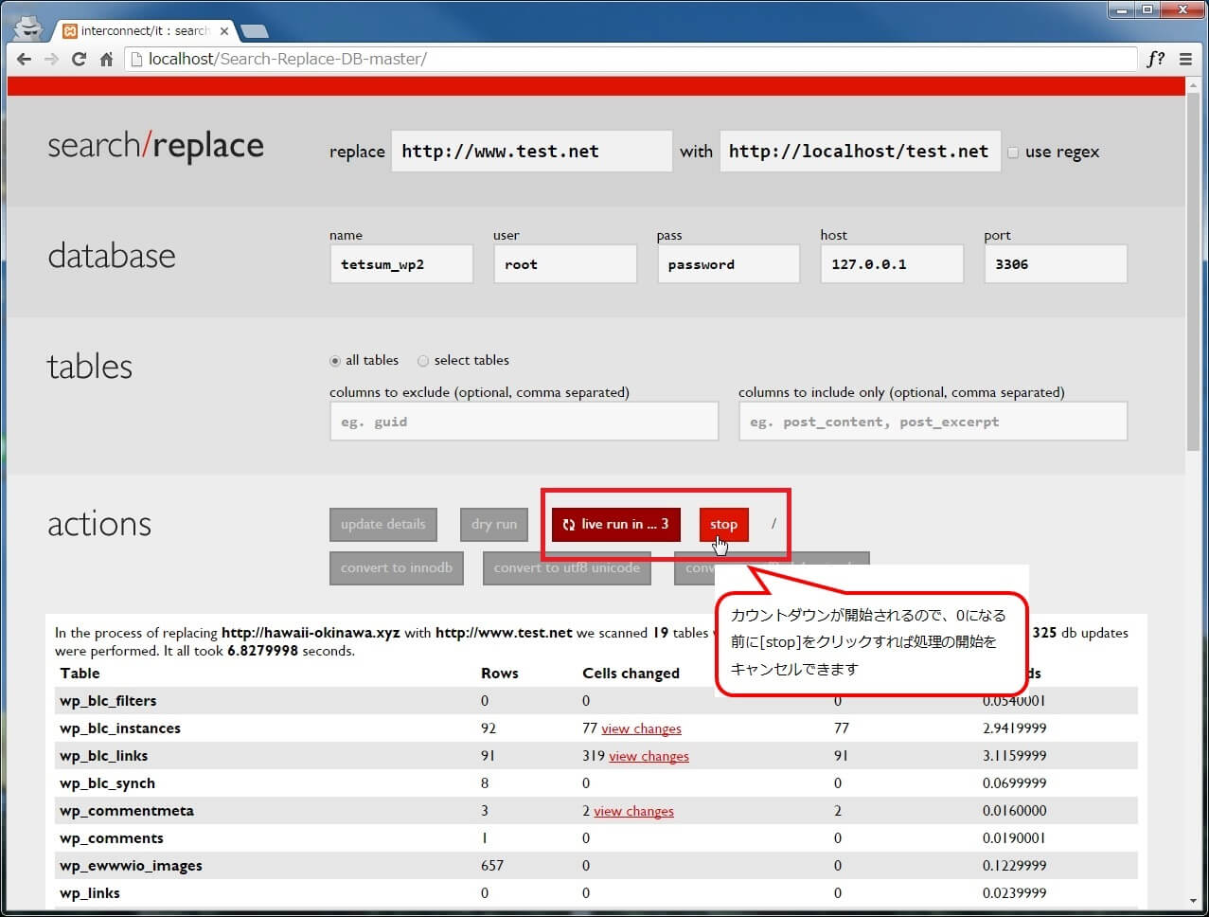The width and height of the screenshot is (1209, 917).
Task: Switch to the interconnect/it search tab
Action: [142, 31]
